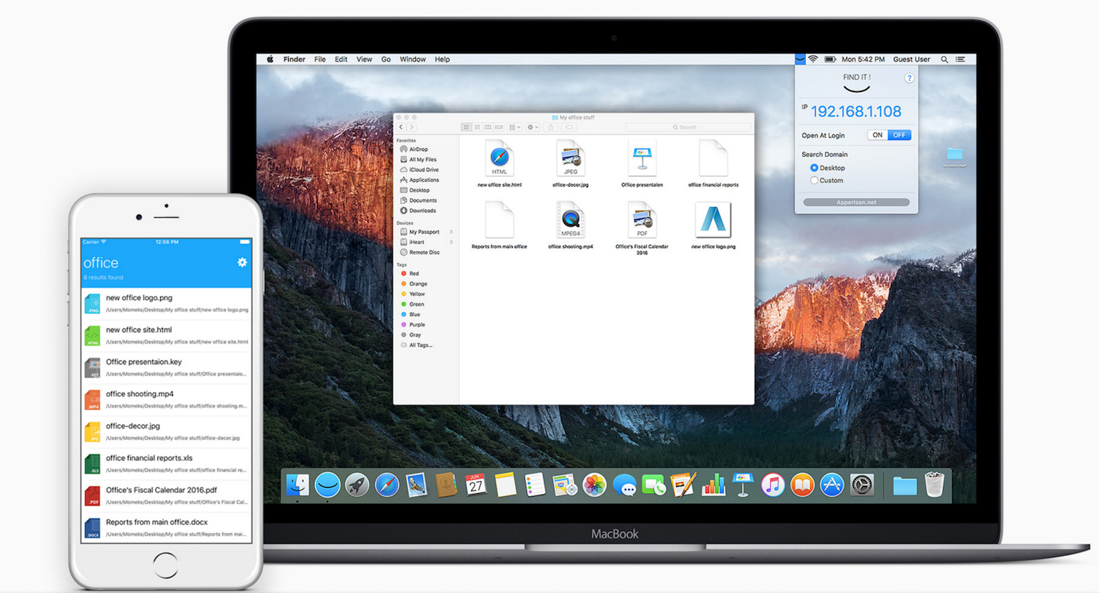Open the Go menu
Image resolution: width=1099 pixels, height=593 pixels.
point(386,59)
